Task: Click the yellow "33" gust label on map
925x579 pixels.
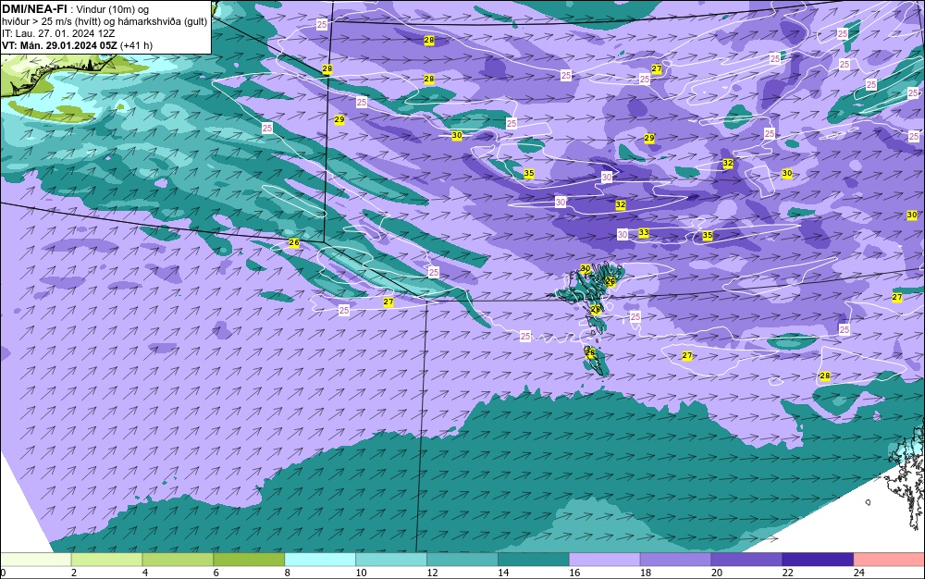Action: tap(644, 233)
